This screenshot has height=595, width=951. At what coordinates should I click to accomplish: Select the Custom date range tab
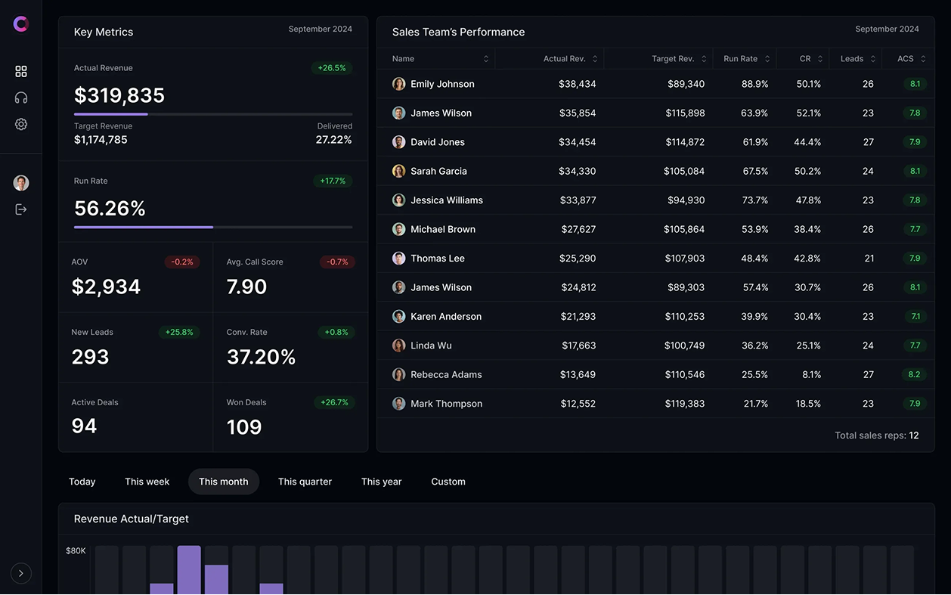[x=448, y=482]
